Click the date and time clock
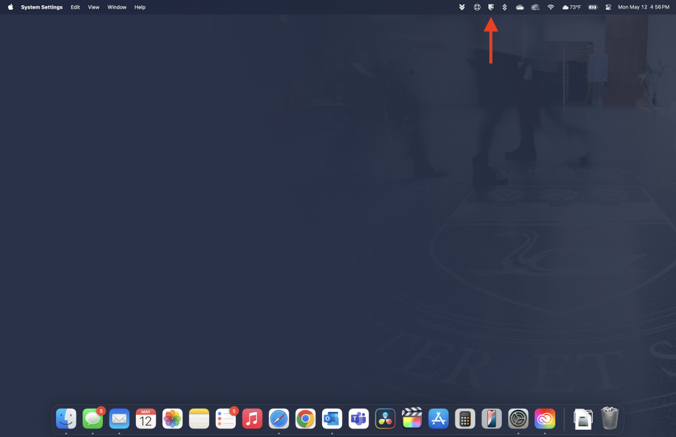Image resolution: width=676 pixels, height=437 pixels. [643, 7]
